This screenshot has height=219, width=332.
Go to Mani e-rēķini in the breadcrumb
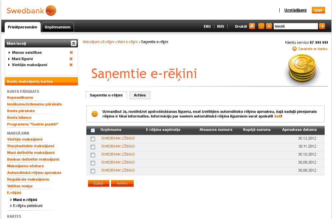pyautogui.click(x=127, y=42)
